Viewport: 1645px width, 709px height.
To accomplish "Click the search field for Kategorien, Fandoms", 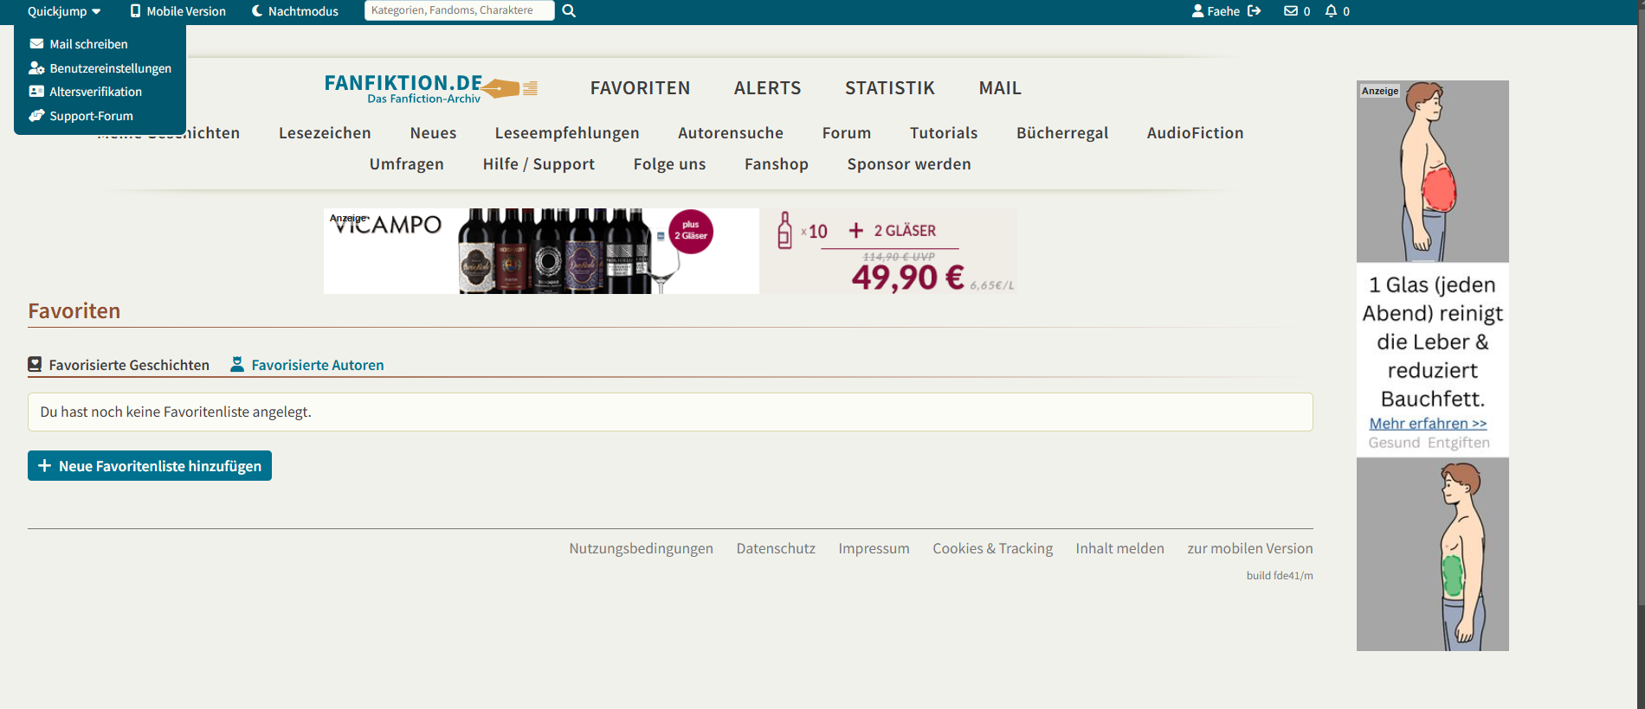I will [459, 10].
